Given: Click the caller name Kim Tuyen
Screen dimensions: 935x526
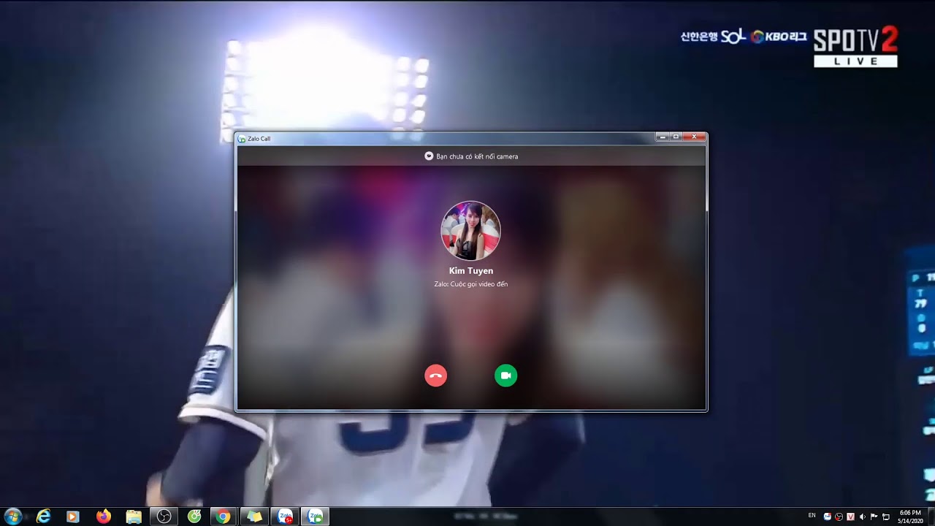Looking at the screenshot, I should pos(471,271).
